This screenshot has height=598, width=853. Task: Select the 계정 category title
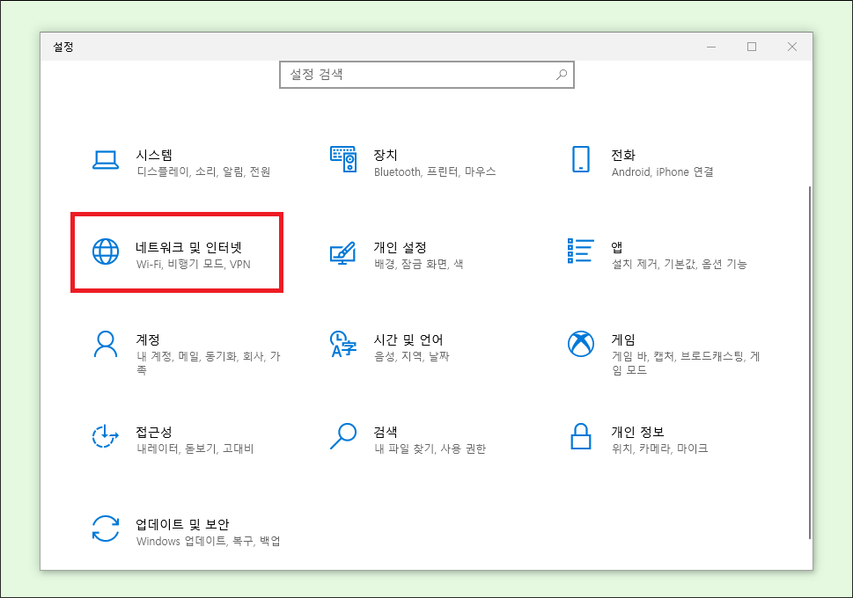(x=148, y=339)
